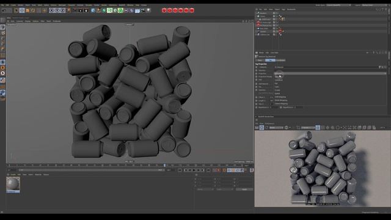Click the Material link field in Tag Properties
Image resolution: width=391 pixels, height=220 pixels.
click(x=326, y=67)
